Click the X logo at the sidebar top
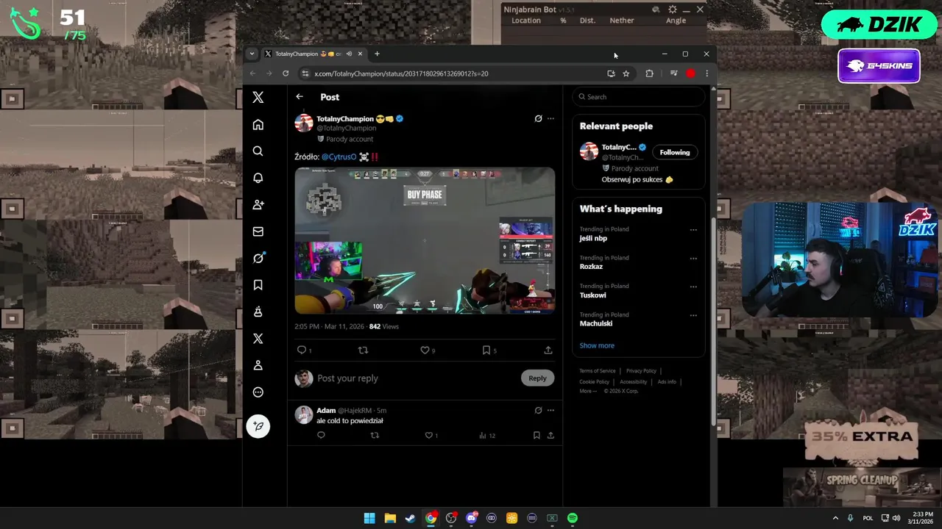The height and width of the screenshot is (529, 942). coord(258,97)
